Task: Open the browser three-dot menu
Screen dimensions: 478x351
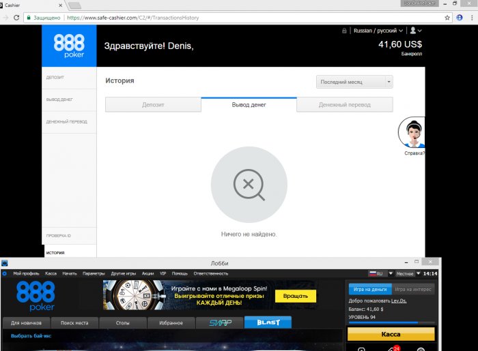Action: click(x=472, y=18)
